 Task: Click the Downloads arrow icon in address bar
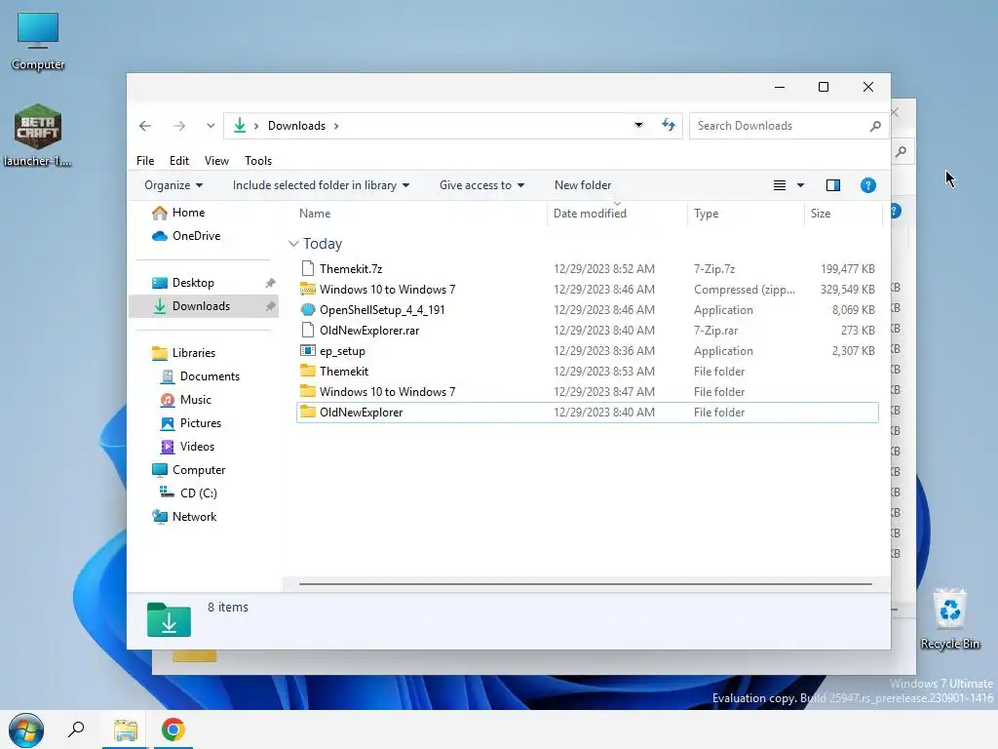(x=240, y=126)
